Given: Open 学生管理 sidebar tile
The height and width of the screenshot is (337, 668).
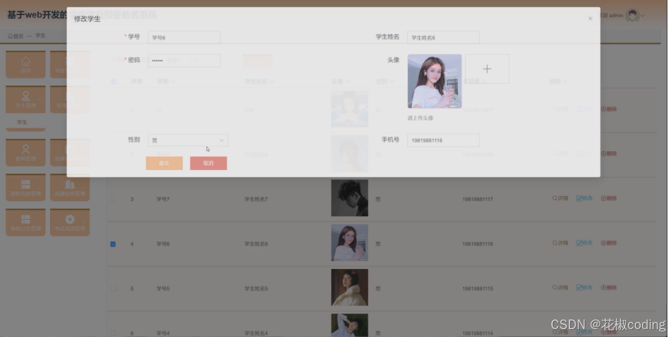Looking at the screenshot, I should (25, 99).
